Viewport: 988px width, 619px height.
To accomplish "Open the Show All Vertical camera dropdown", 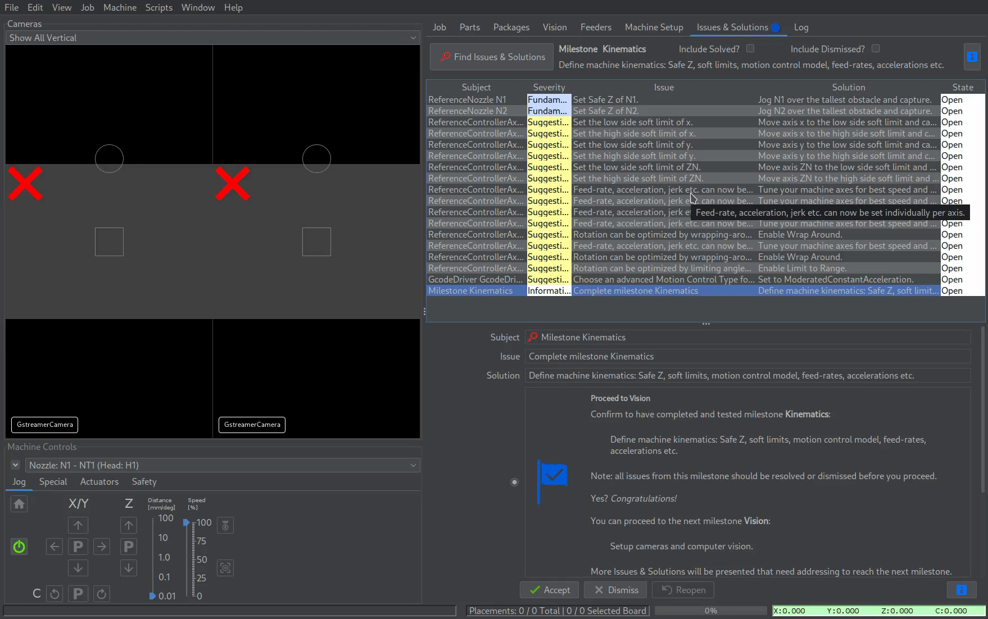I will click(x=212, y=38).
